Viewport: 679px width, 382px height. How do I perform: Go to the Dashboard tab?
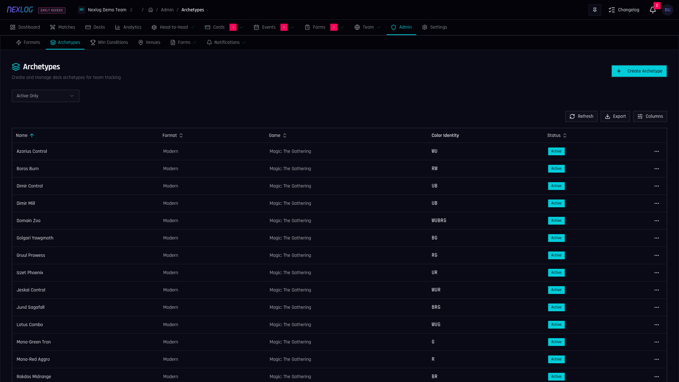click(x=25, y=27)
